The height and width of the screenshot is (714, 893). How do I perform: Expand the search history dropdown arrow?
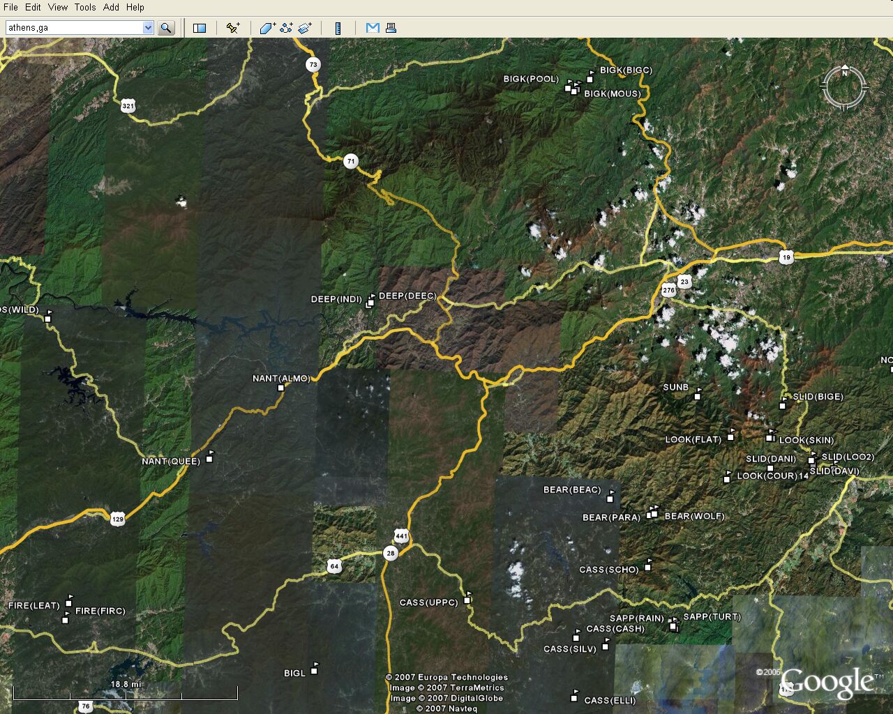click(148, 28)
